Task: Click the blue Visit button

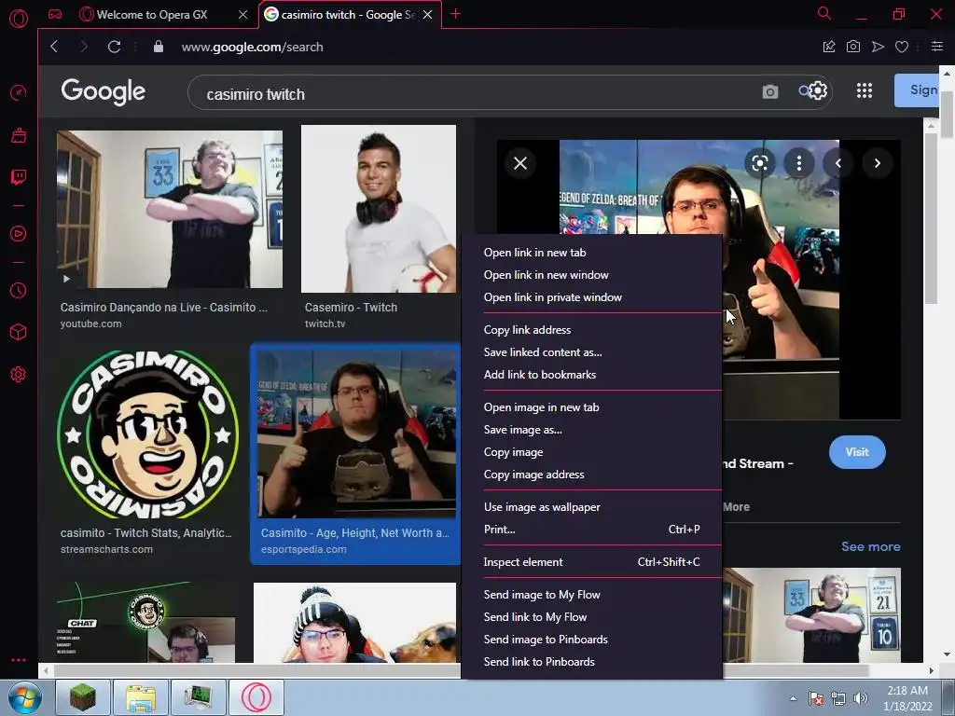Action: (x=857, y=452)
